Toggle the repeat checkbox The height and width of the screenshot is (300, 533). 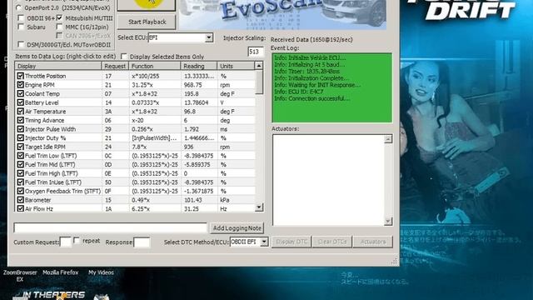(77, 241)
